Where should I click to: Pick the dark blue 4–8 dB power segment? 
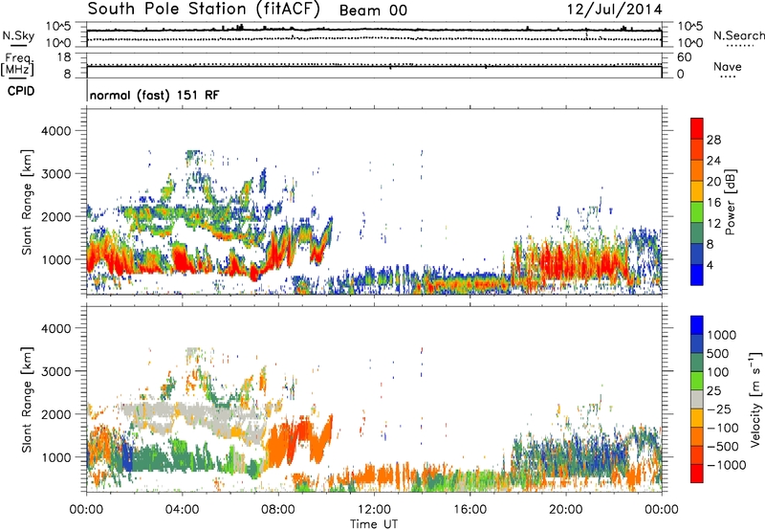pos(697,254)
